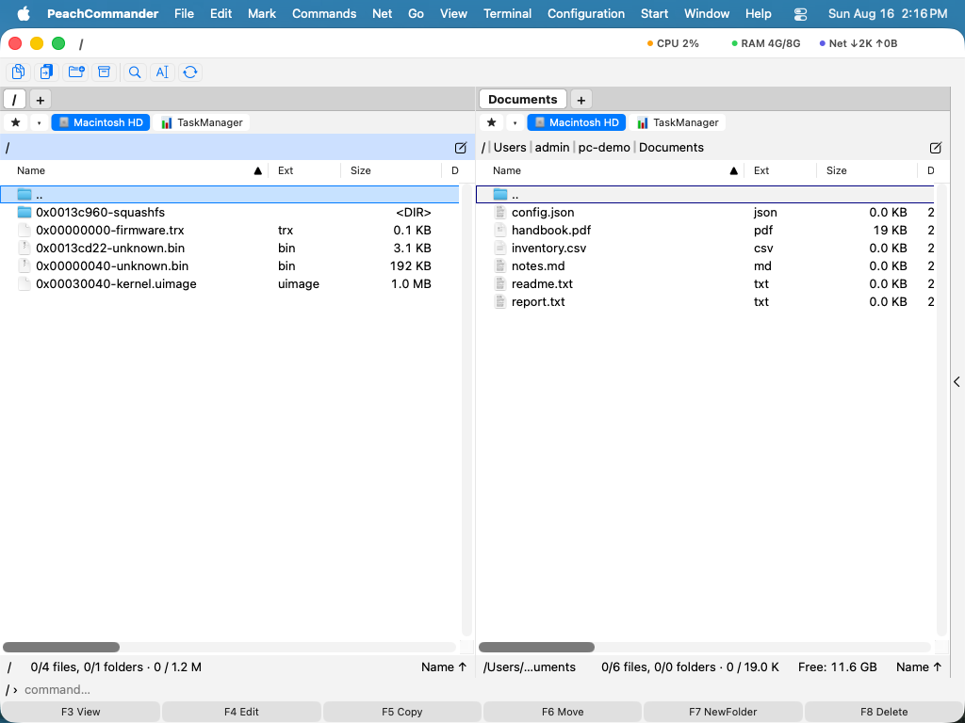Open the Commands menu
The height and width of the screenshot is (723, 965).
[x=324, y=13]
